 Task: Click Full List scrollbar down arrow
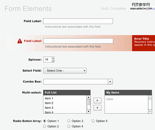[x=89, y=112]
